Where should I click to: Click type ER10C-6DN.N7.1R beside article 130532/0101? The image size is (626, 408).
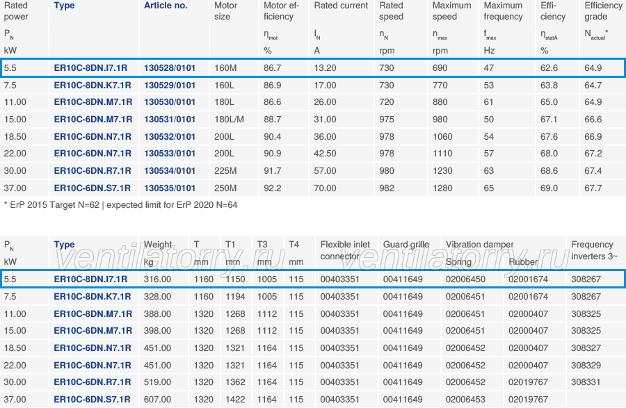pos(93,137)
